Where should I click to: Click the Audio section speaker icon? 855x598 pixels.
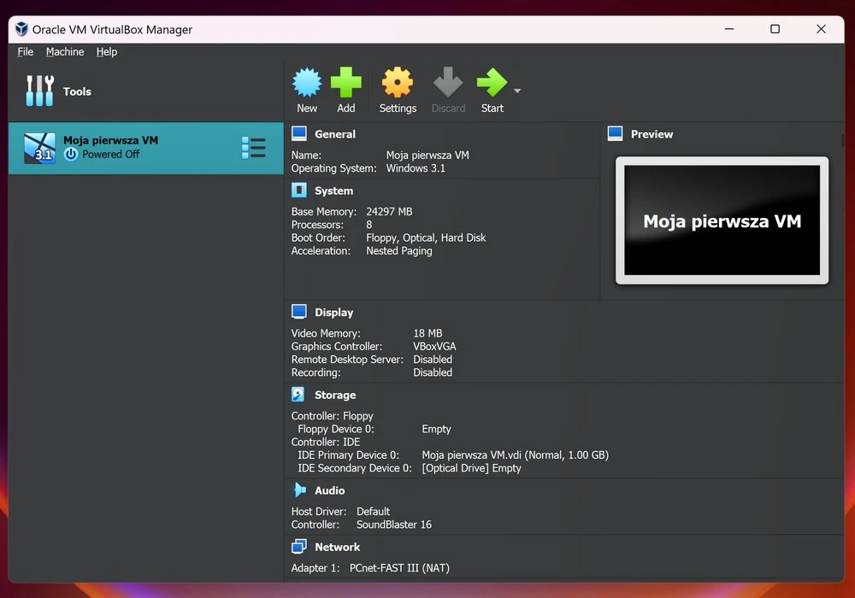point(299,490)
